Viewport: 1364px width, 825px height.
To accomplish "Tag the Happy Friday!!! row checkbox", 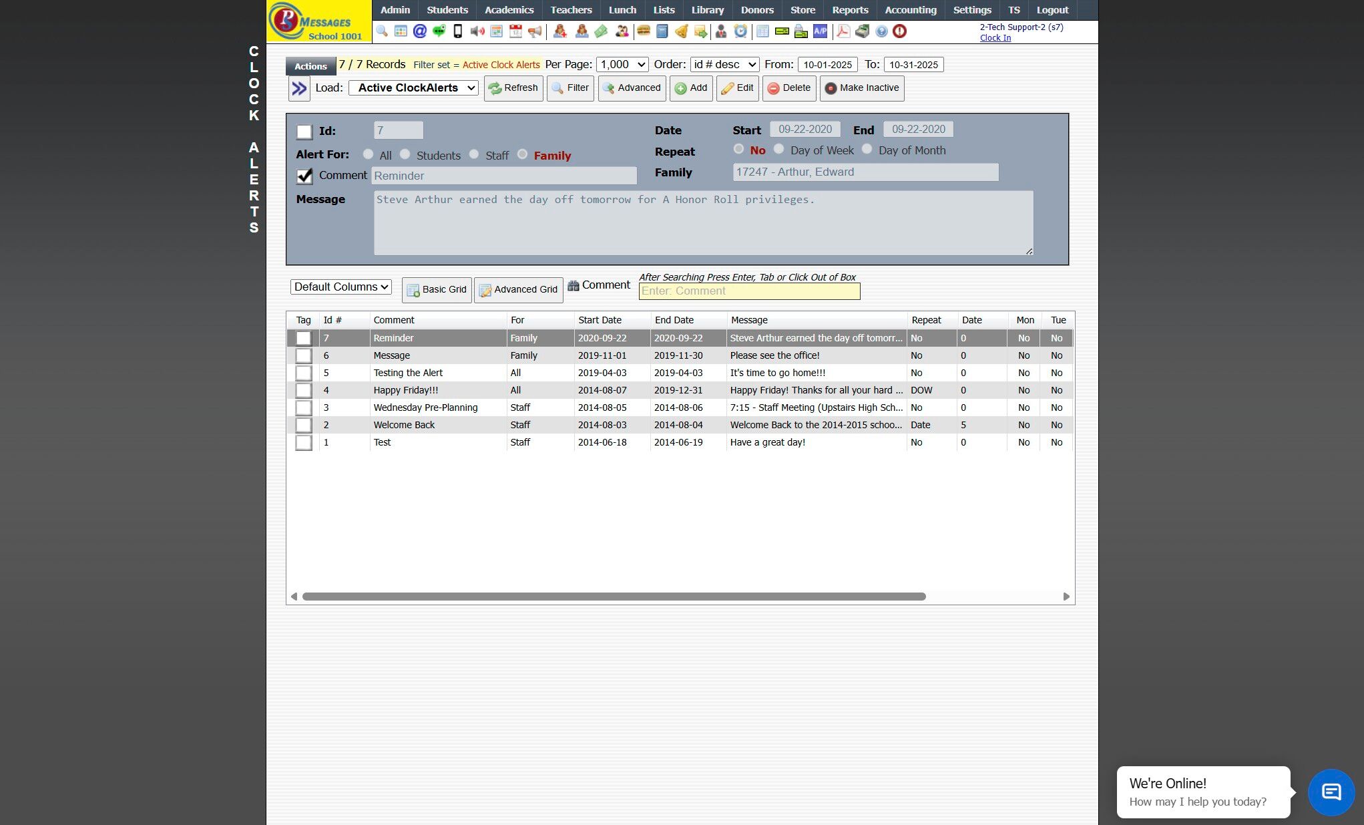I will click(x=304, y=391).
